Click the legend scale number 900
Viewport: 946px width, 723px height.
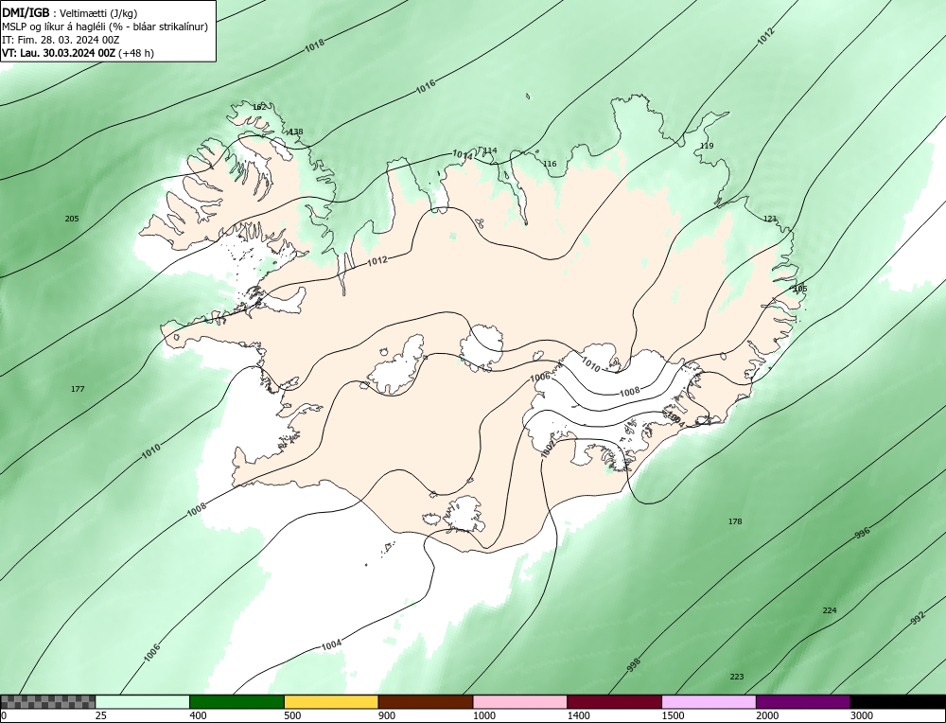click(387, 715)
